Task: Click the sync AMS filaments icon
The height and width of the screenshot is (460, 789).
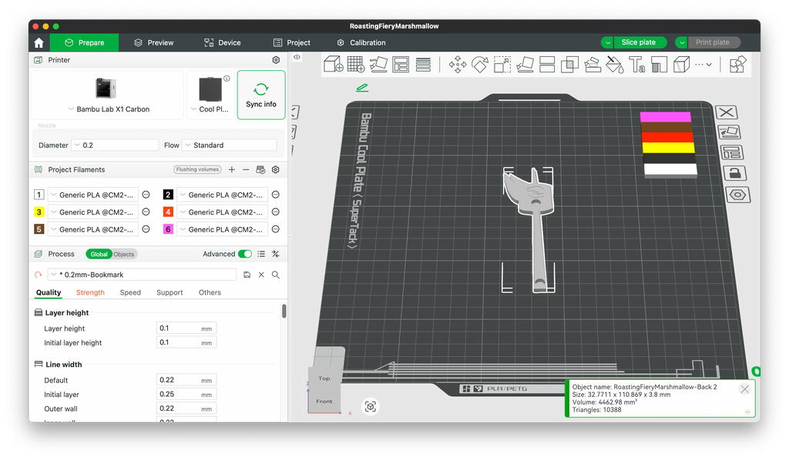Action: click(260, 170)
